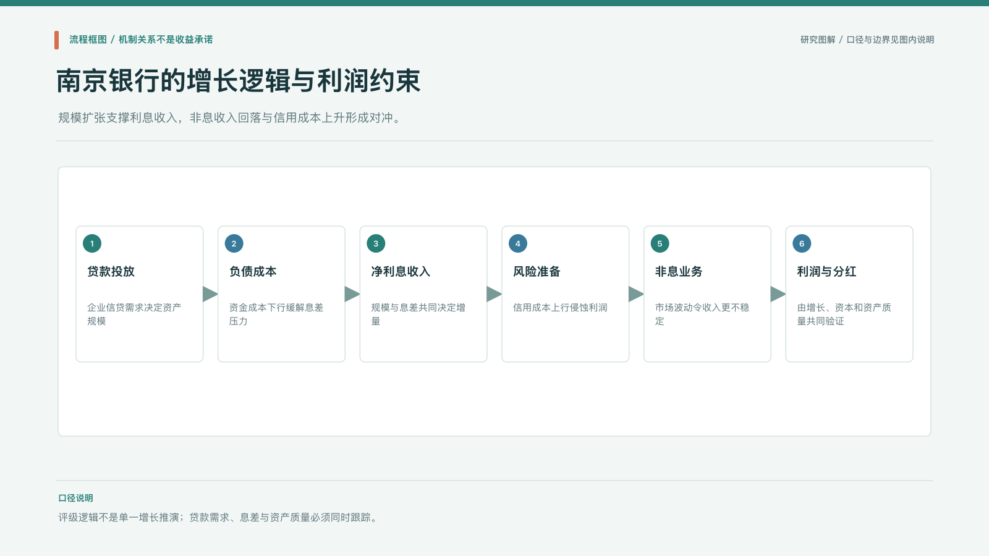Screen dimensions: 989x556
Task: Select the 利润与分红 card heading
Action: pos(826,271)
